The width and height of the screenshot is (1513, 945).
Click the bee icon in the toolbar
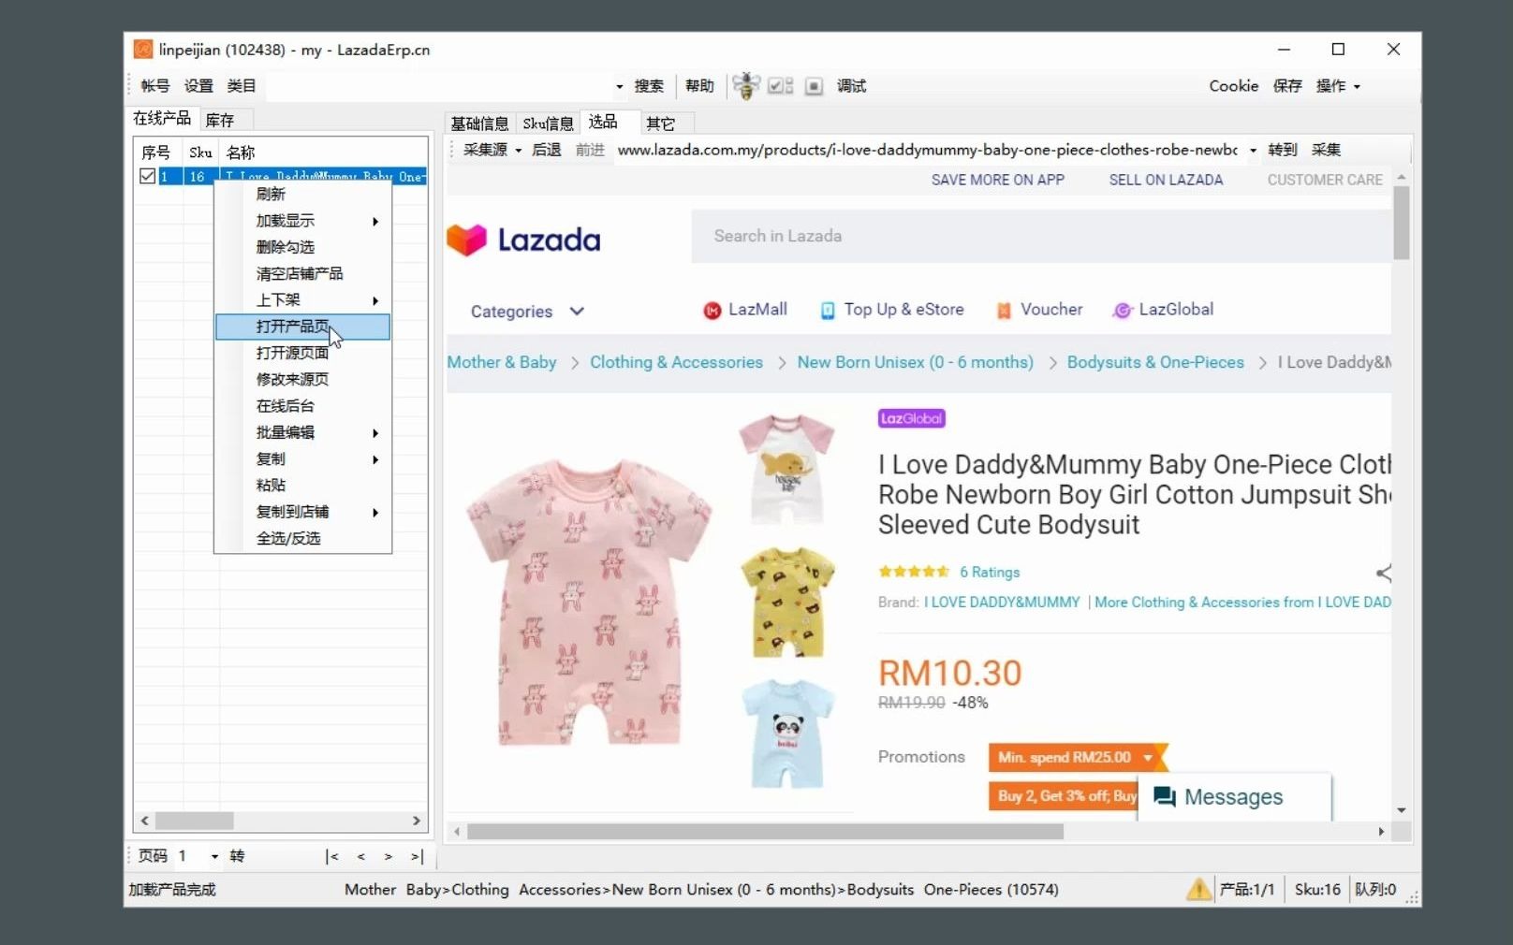pyautogui.click(x=746, y=85)
